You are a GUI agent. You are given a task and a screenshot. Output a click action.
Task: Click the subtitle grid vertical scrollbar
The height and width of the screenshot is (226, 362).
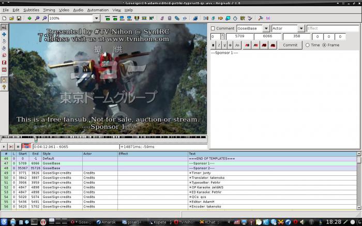pyautogui.click(x=359, y=180)
